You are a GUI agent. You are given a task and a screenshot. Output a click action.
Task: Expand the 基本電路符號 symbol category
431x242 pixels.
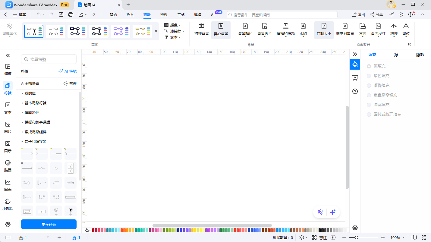(x=36, y=103)
